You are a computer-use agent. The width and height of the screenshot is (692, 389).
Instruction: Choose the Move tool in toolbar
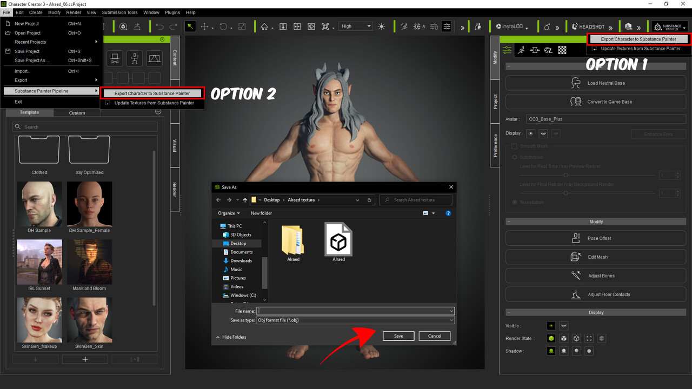point(205,26)
